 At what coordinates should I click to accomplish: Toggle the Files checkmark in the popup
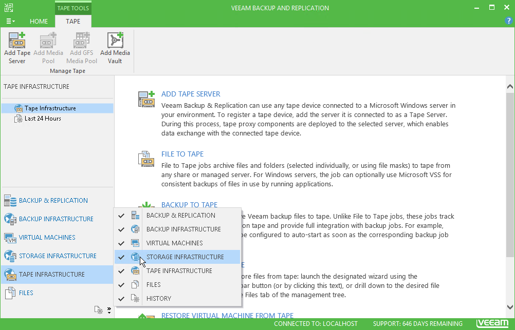click(121, 285)
